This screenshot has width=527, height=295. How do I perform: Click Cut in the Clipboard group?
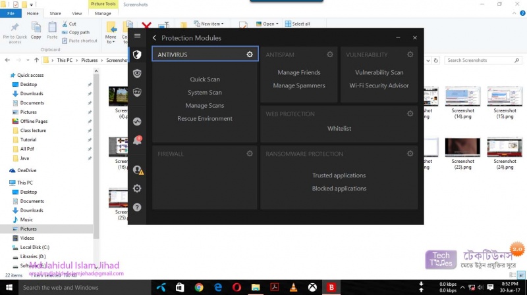[69, 24]
